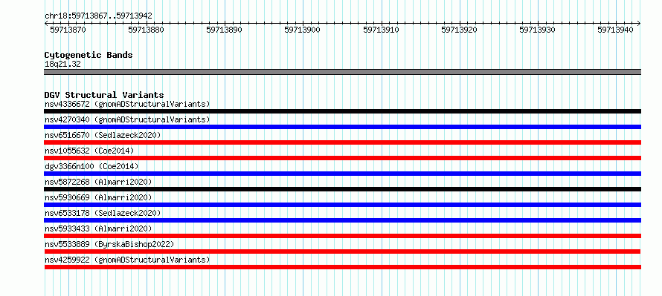Open the nsv4270340 (gnomADStructuralVariants) label
The width and height of the screenshot is (662, 296).
(127, 119)
